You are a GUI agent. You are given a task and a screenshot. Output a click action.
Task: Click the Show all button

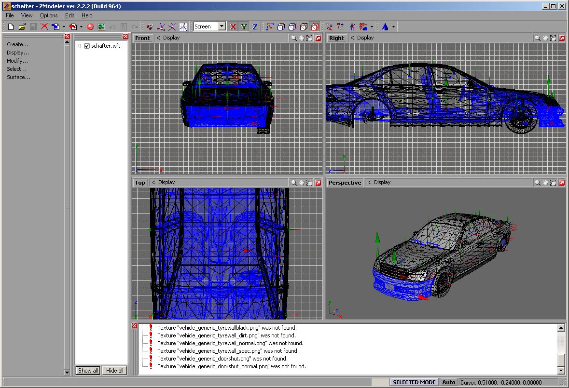[87, 370]
